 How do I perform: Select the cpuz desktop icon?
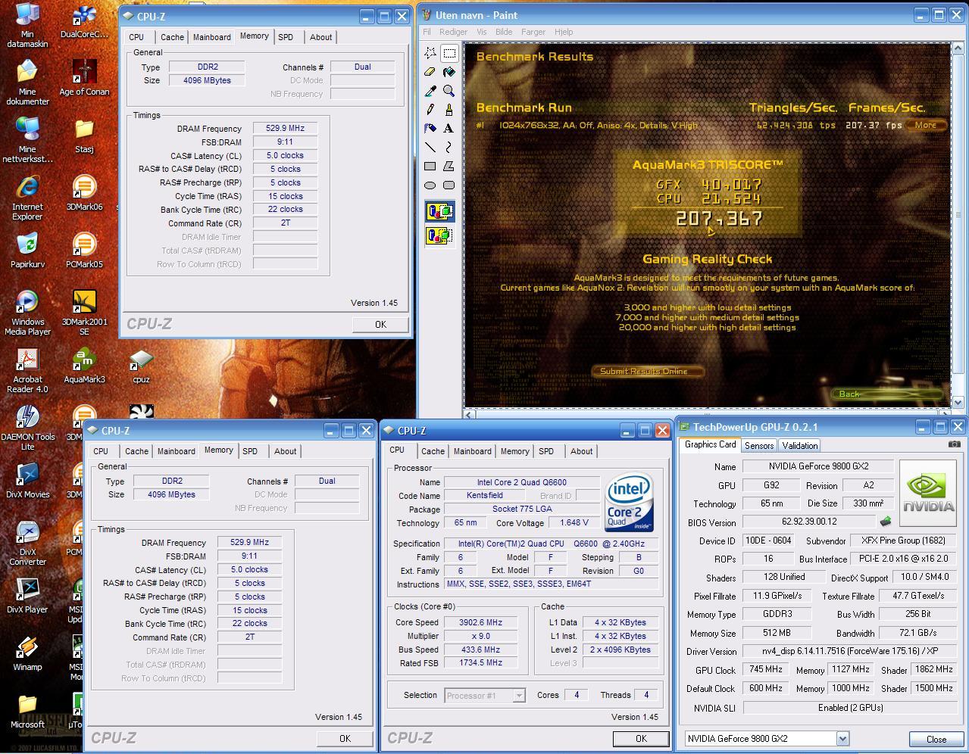pos(141,366)
